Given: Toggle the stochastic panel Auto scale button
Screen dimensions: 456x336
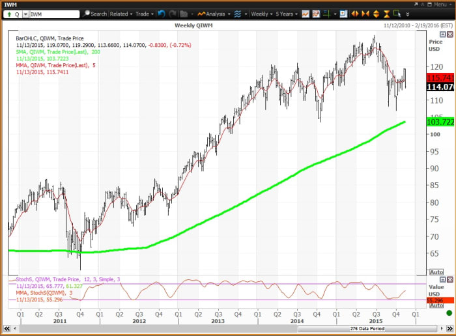Looking at the screenshot, I should click(436, 305).
